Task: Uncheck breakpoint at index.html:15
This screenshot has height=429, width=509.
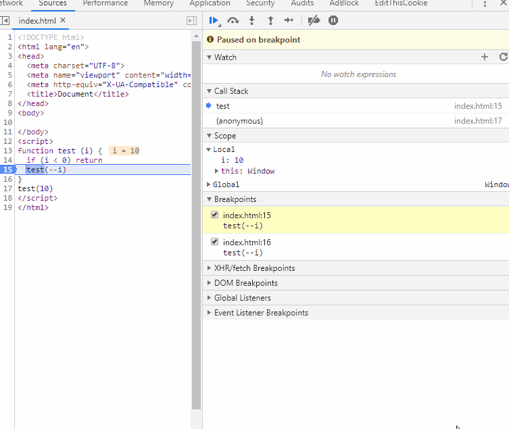Action: [x=214, y=215]
